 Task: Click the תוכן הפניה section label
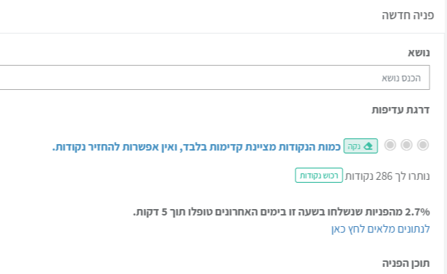(406, 263)
